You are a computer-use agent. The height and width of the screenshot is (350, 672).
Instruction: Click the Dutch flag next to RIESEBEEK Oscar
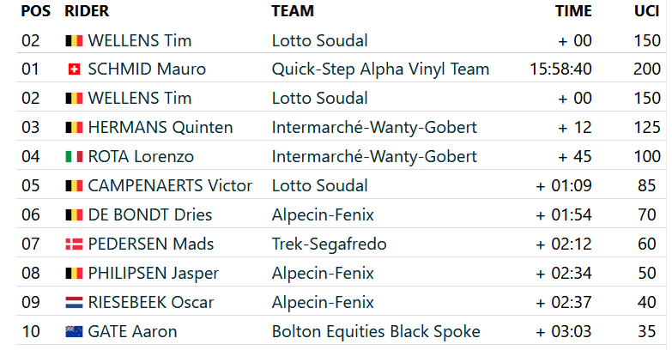click(x=74, y=303)
